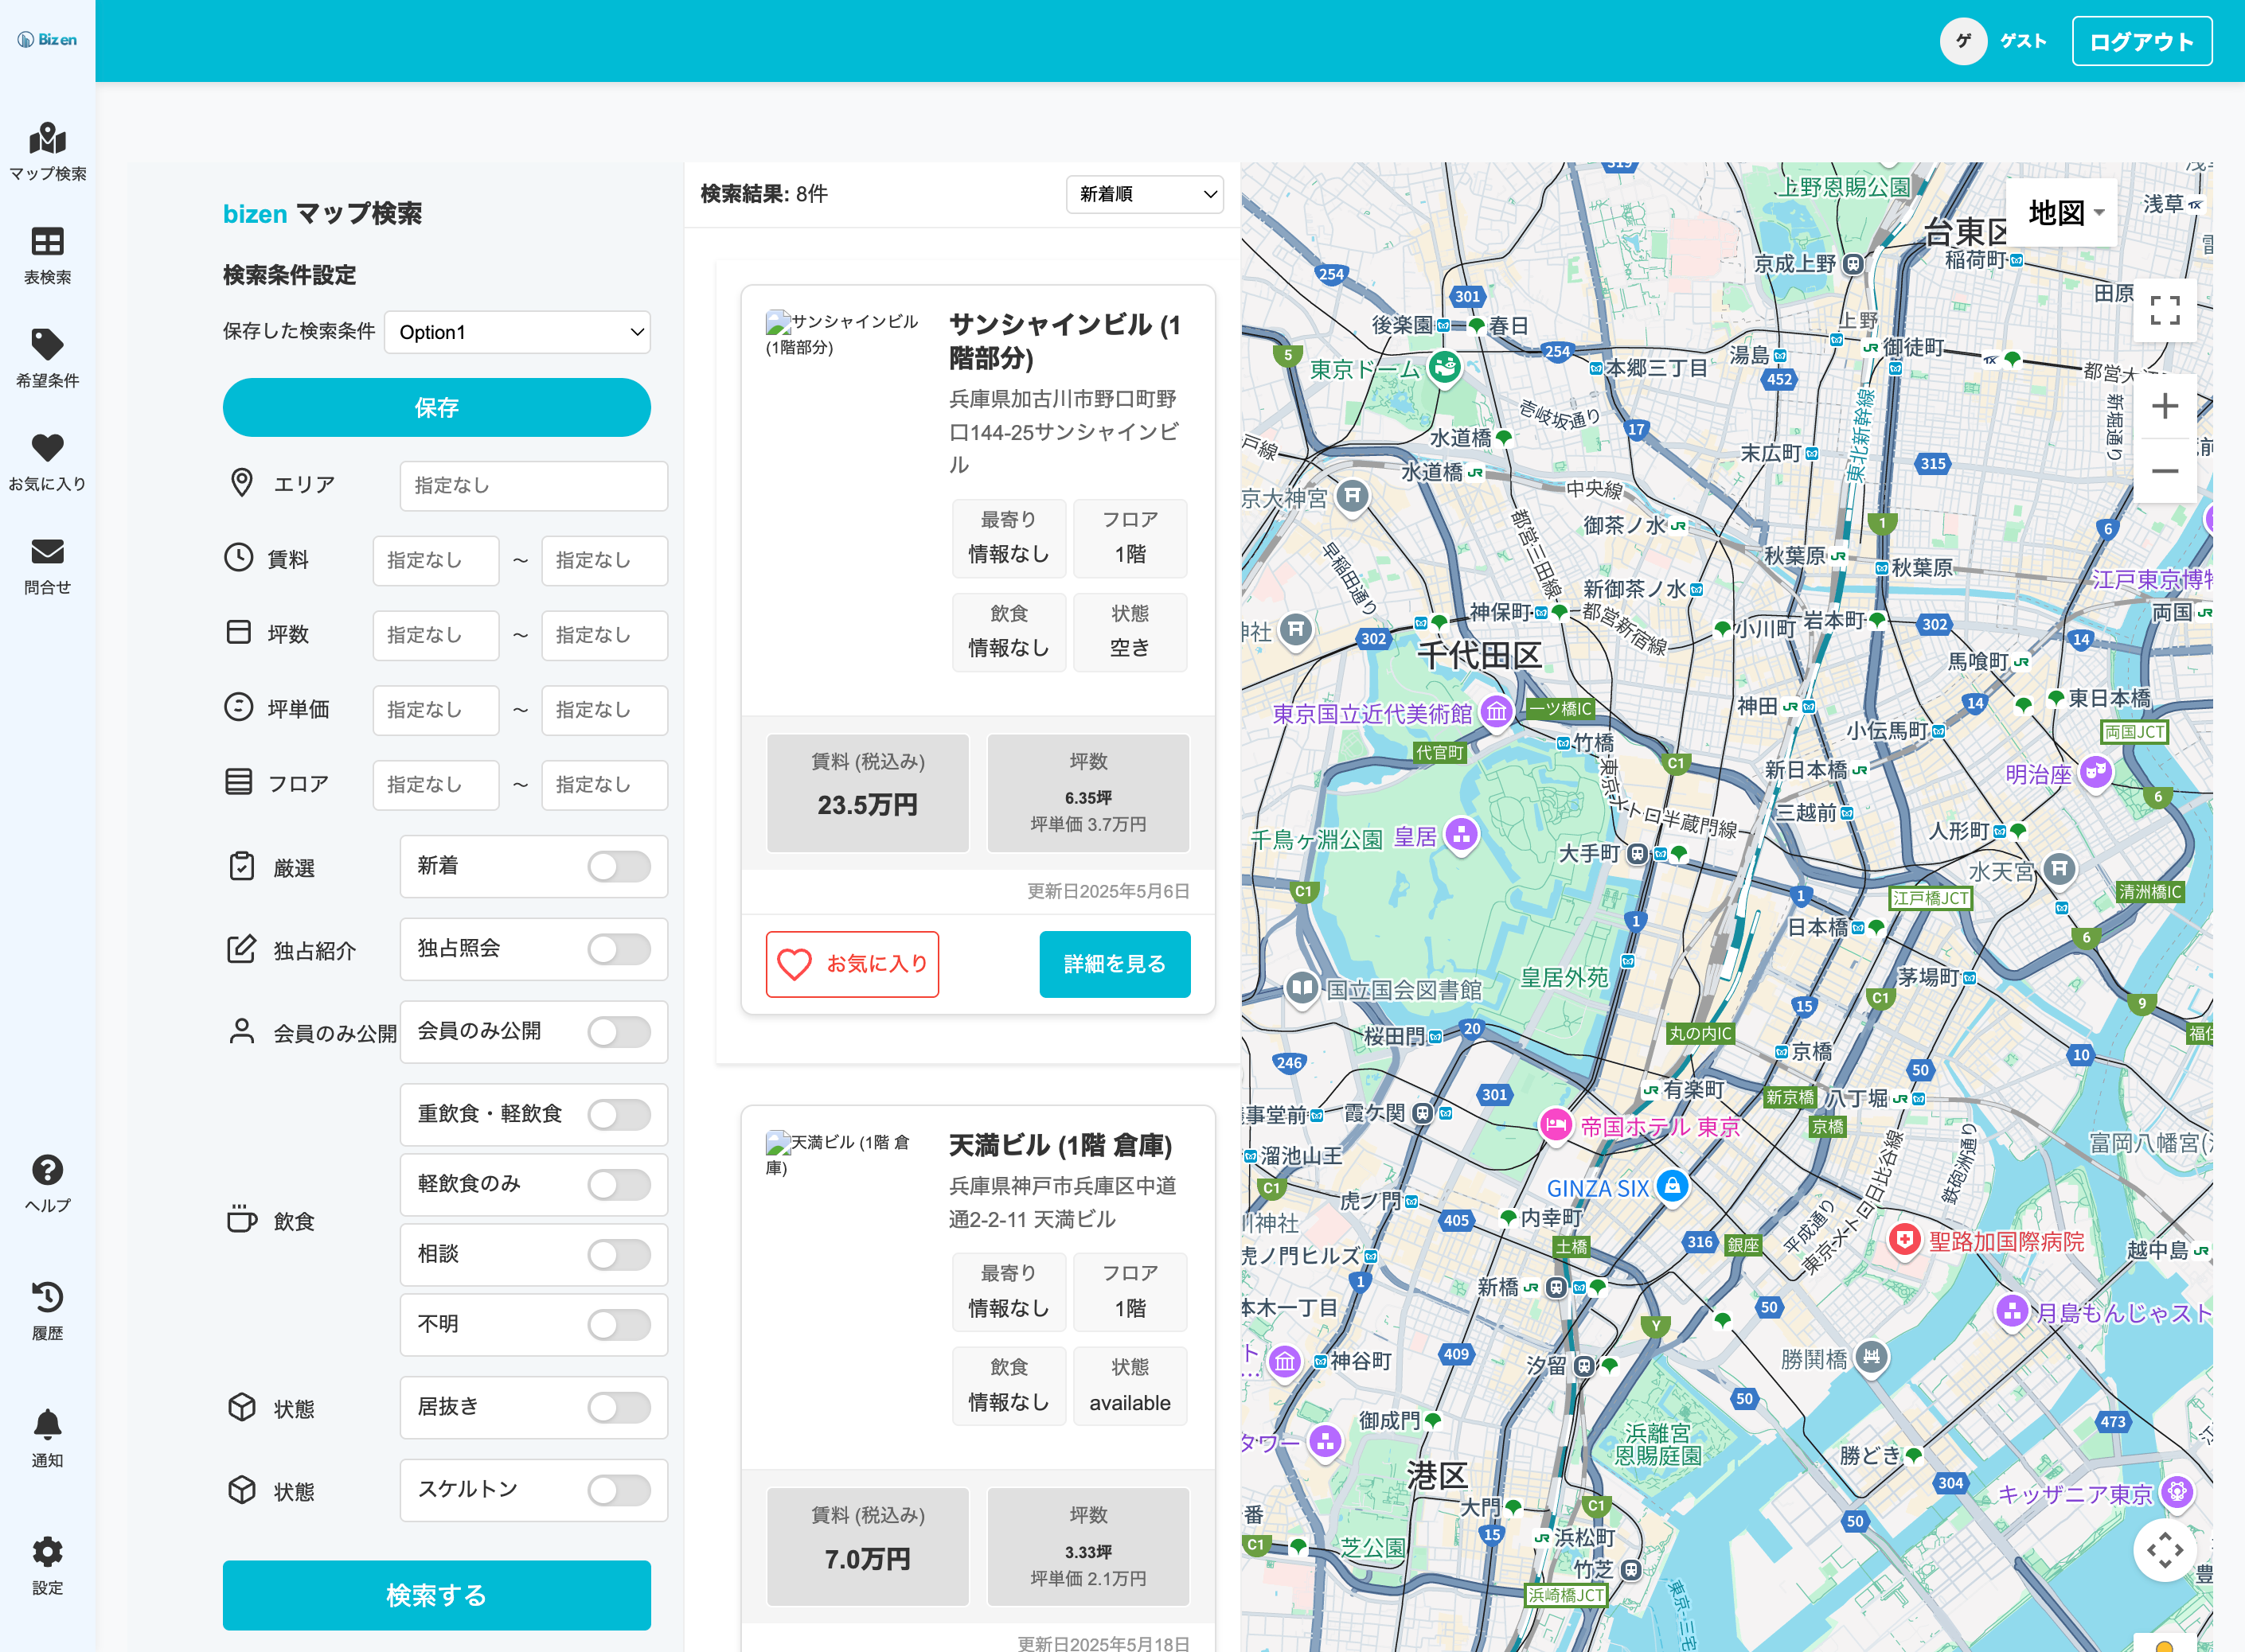Click 詳細を見る for サンシャインビル
2245x1652 pixels.
tap(1115, 964)
